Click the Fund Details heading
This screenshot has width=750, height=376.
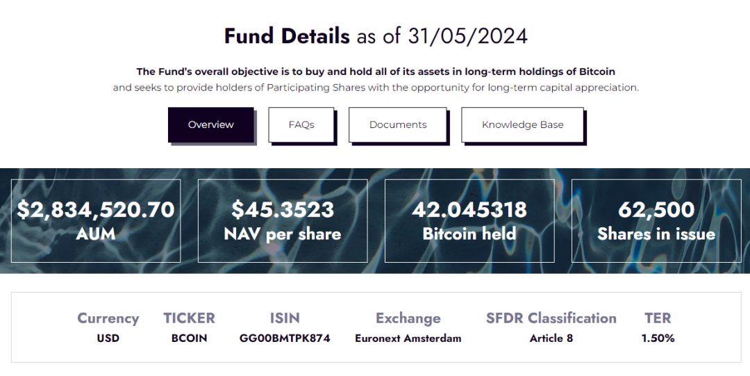click(287, 35)
